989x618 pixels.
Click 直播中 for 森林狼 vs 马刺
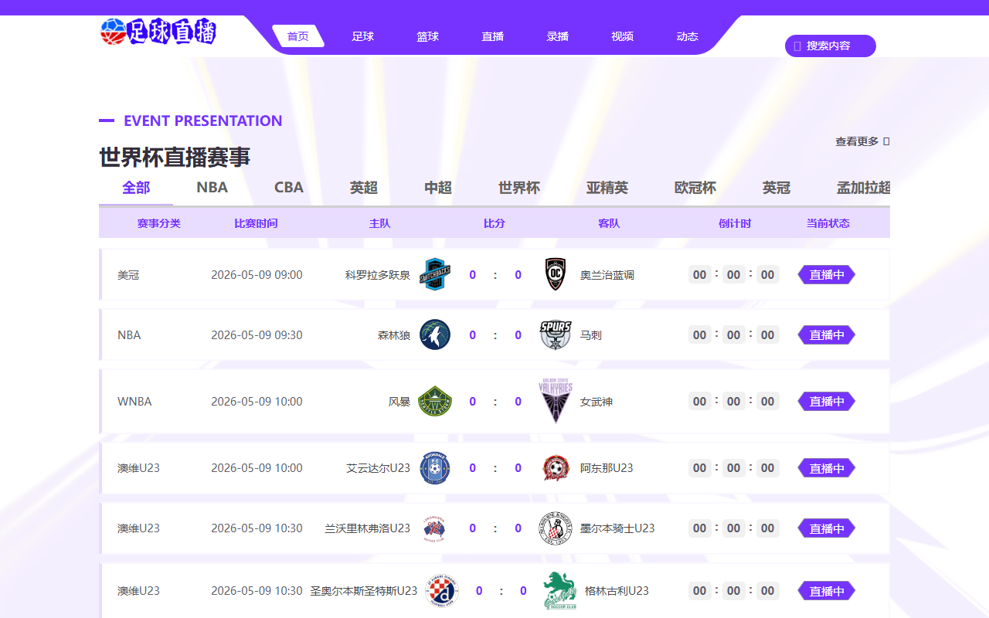point(827,335)
